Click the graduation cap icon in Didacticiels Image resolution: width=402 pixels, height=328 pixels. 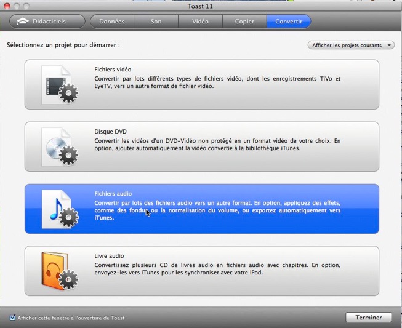click(x=23, y=22)
